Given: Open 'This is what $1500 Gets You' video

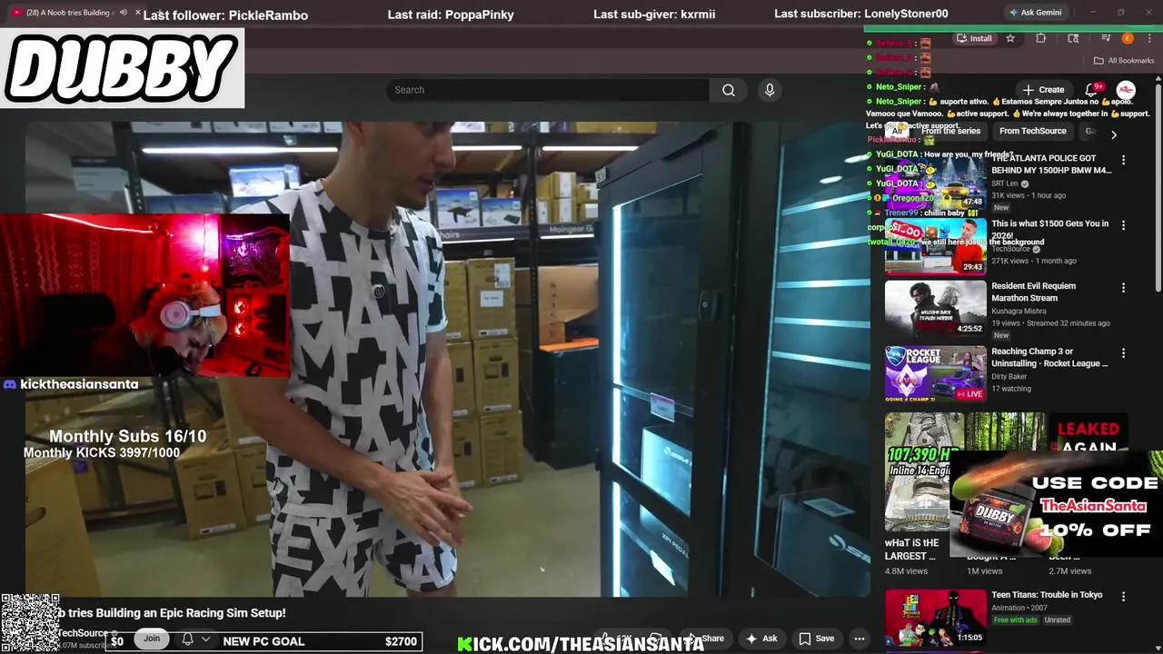Looking at the screenshot, I should (1050, 229).
